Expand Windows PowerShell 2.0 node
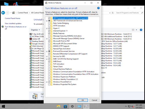The height and width of the screenshot is (109, 145). click(x=47, y=82)
